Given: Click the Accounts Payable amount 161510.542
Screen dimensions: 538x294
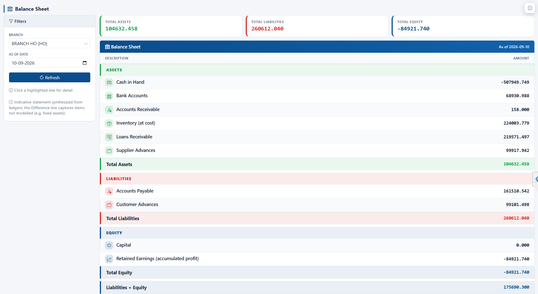Looking at the screenshot, I should (x=516, y=191).
